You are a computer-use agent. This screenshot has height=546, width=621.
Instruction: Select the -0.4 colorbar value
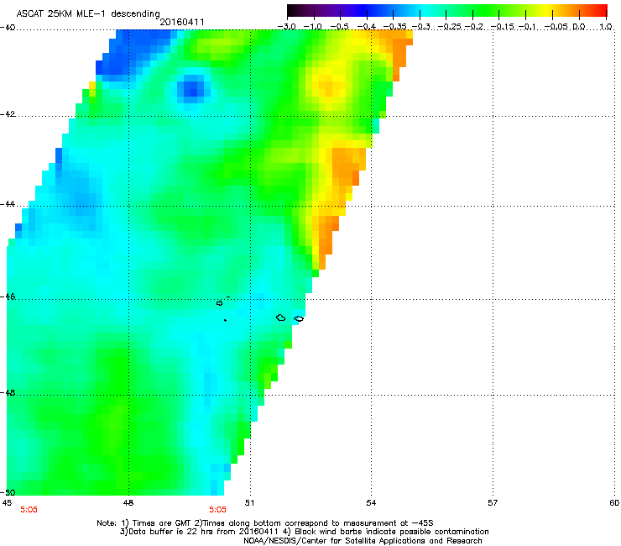(x=367, y=27)
